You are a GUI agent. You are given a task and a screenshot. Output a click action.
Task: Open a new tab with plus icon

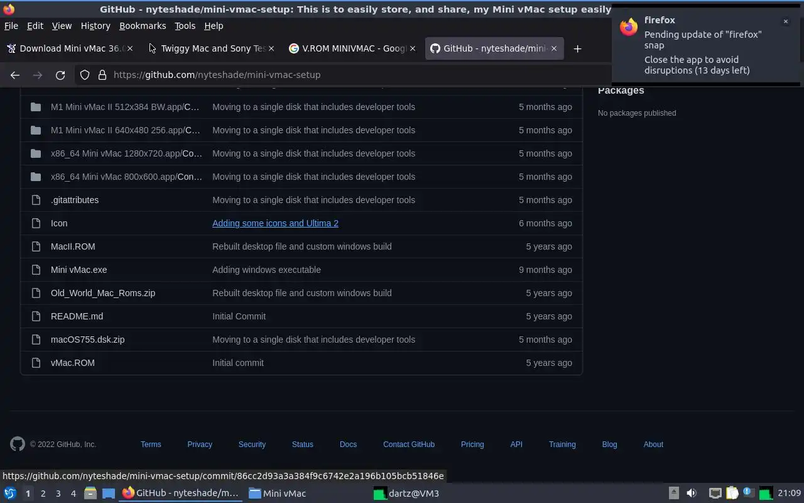click(577, 48)
